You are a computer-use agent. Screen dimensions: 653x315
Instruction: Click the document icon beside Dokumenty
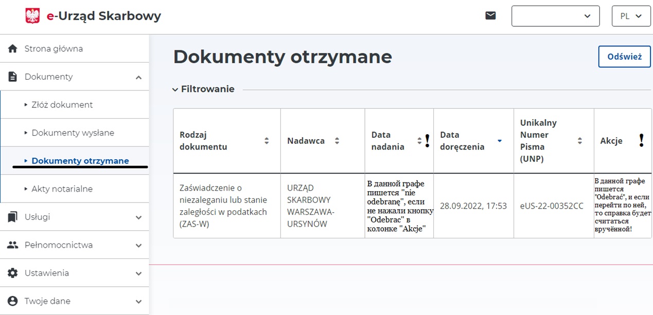click(x=13, y=77)
